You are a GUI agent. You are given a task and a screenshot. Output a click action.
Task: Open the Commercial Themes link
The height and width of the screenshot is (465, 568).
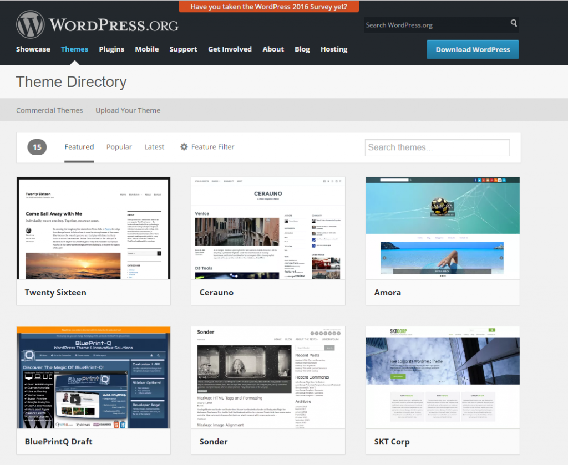(x=49, y=110)
